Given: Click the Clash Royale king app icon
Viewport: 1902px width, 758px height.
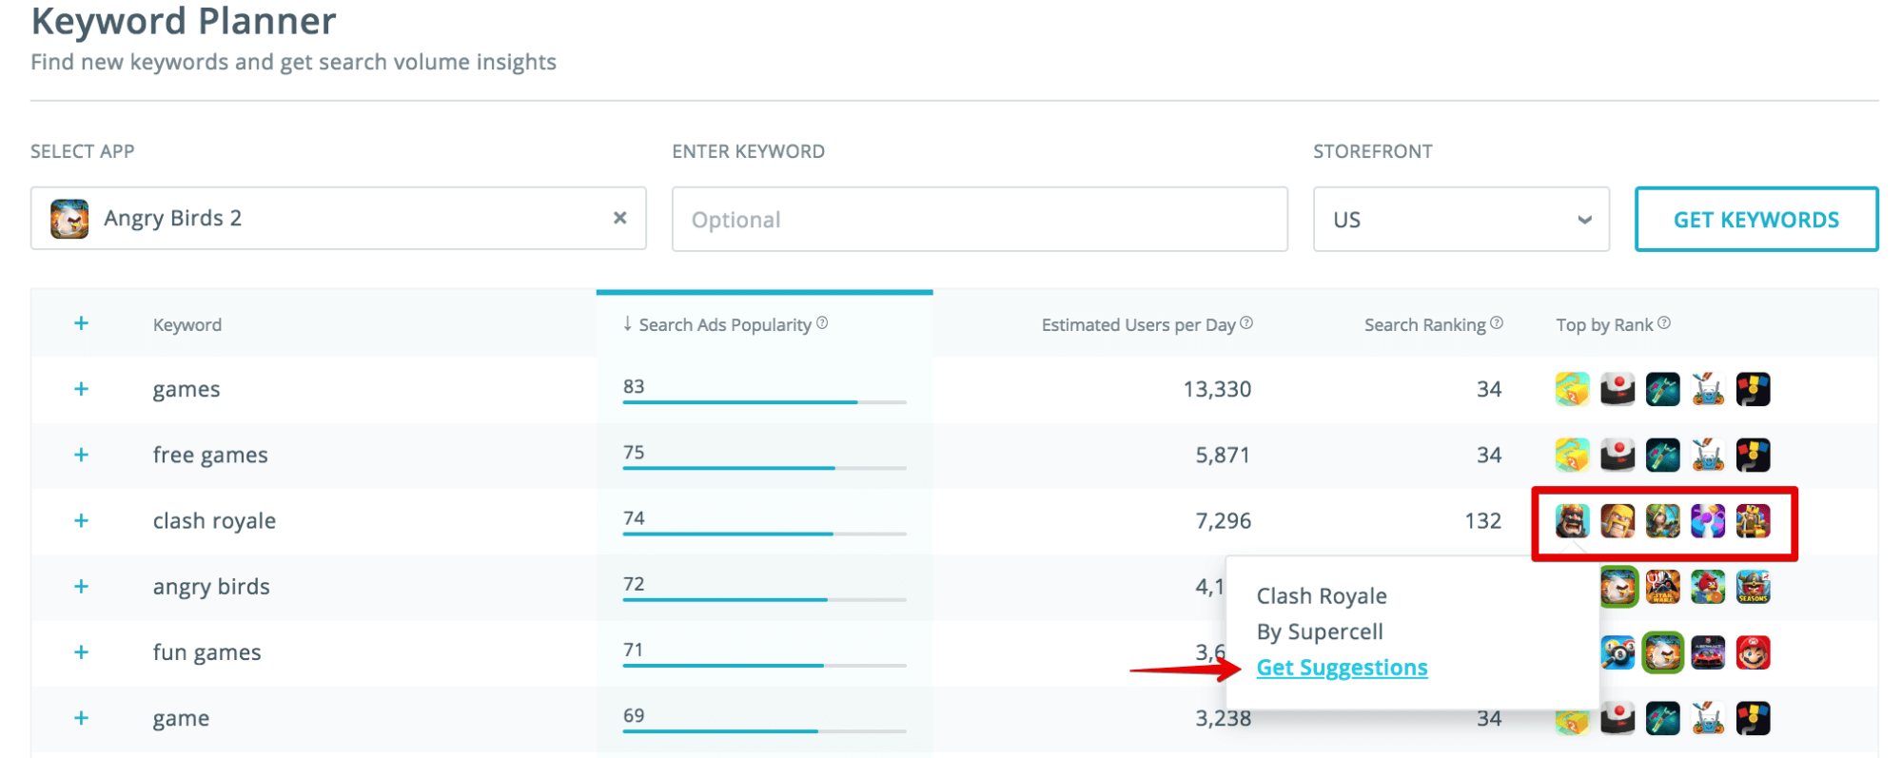Looking at the screenshot, I should [1572, 520].
